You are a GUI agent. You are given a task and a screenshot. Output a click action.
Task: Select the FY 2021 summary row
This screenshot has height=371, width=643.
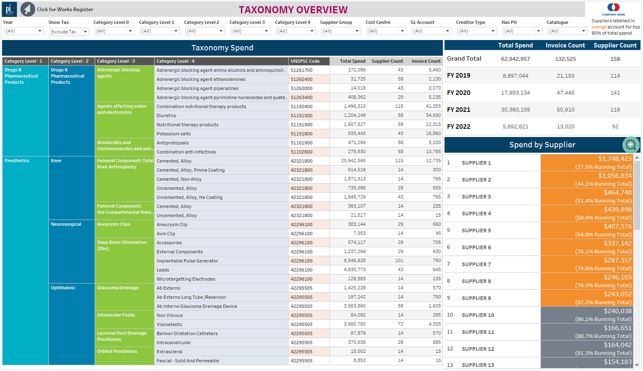(542, 109)
